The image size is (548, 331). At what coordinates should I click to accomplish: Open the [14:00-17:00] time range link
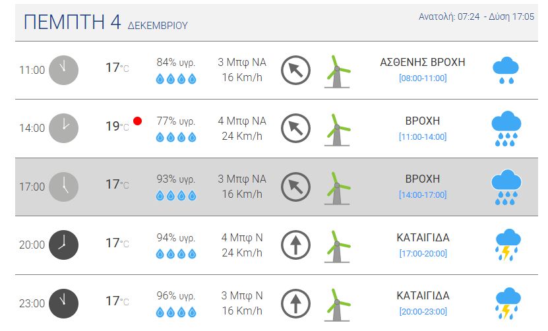423,195
